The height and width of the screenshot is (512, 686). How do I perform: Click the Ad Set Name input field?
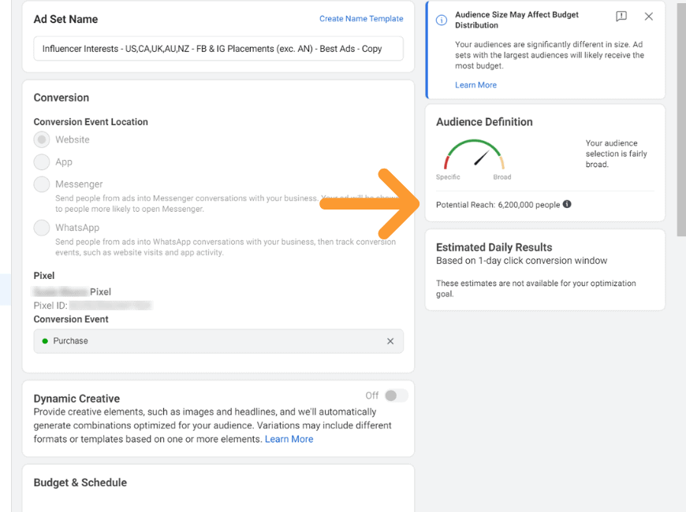tap(218, 49)
